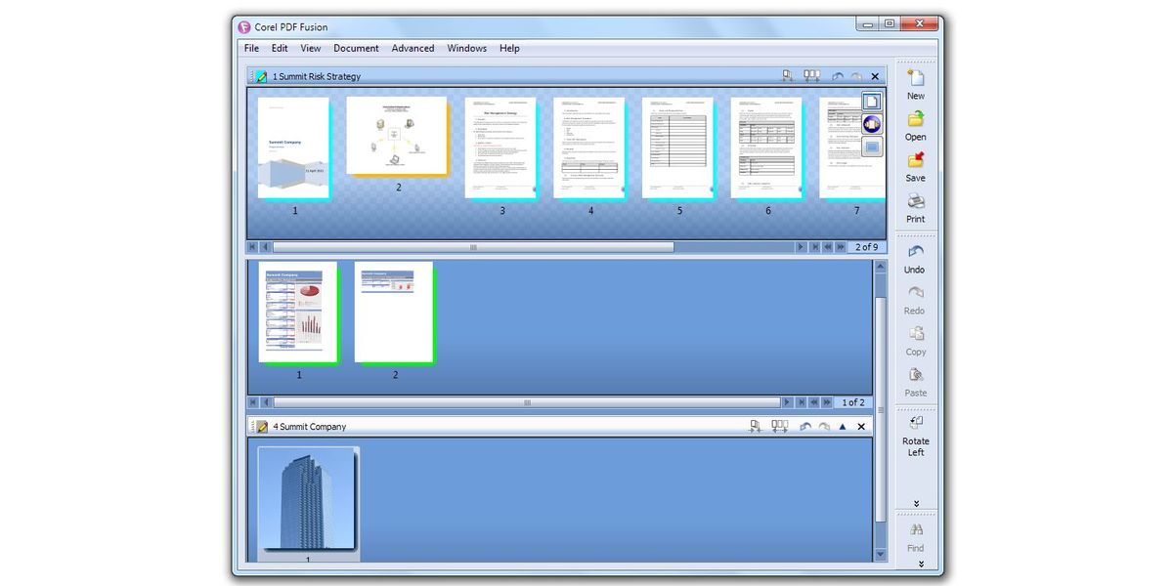The height and width of the screenshot is (586, 1173).
Task: Click the New document icon
Action: click(915, 79)
